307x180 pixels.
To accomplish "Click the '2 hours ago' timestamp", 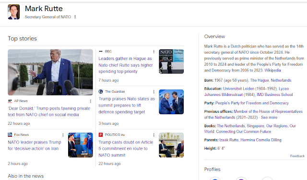I will 18,164.
